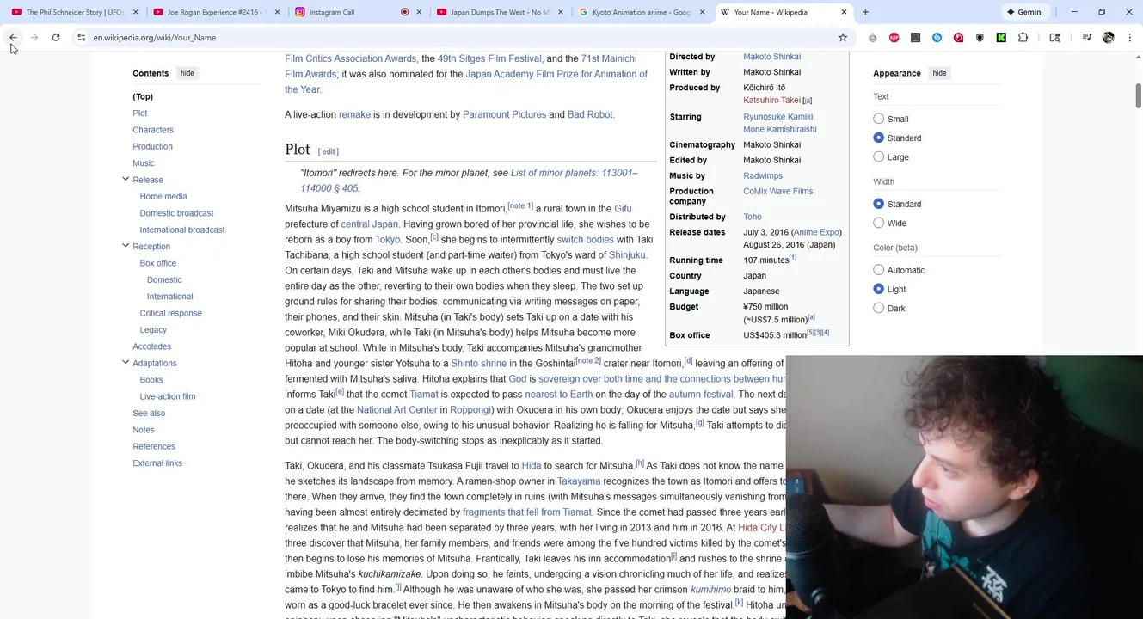Viewport: 1143px width, 619px height.
Task: Open site information icon beside the URL
Action: point(81,38)
